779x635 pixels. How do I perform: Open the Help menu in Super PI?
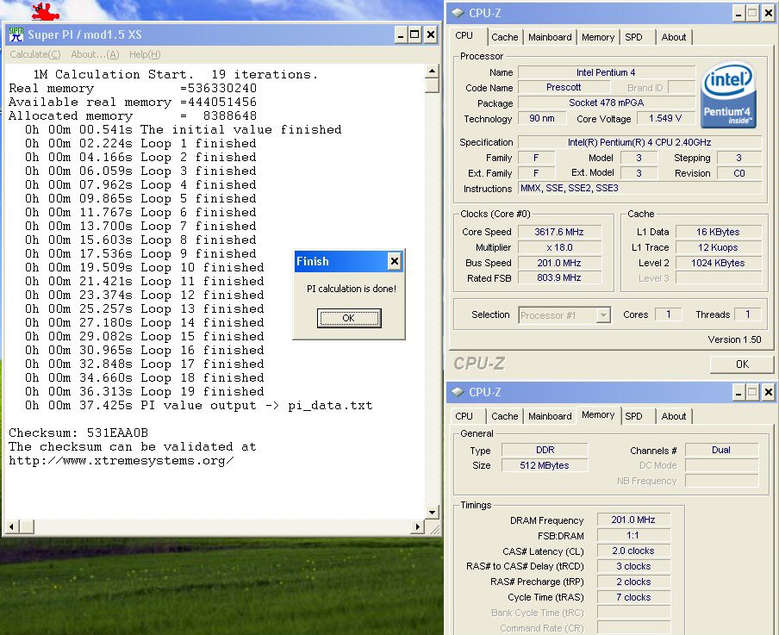[145, 54]
